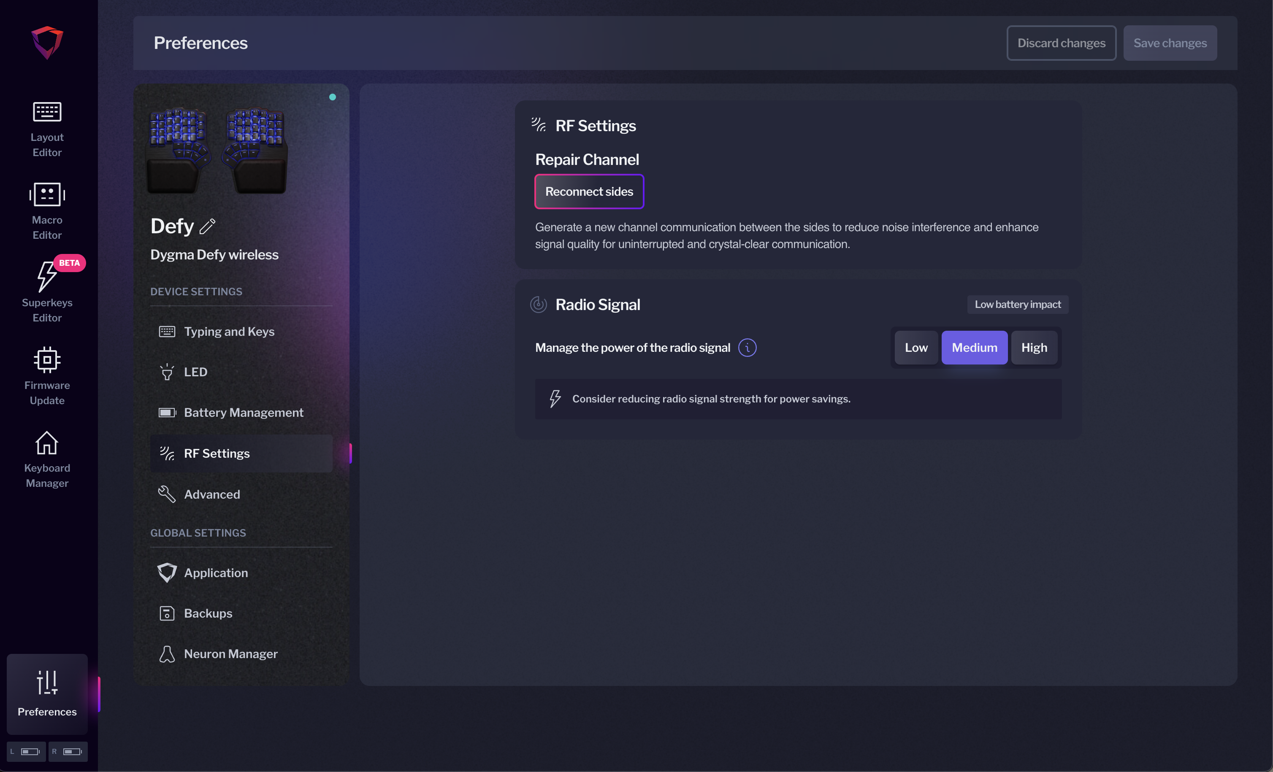Click the Repair Channel description paragraph
This screenshot has width=1273, height=772.
coord(787,235)
